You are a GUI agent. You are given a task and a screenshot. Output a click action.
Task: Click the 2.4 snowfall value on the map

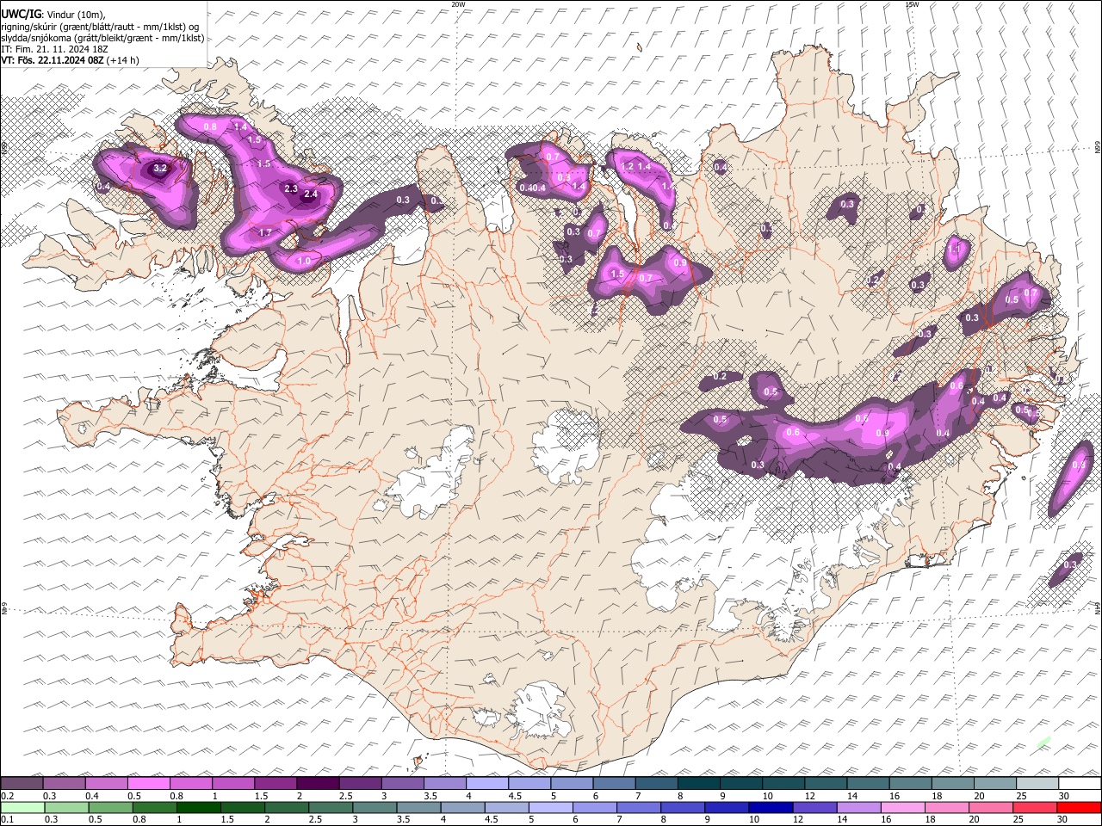click(311, 194)
